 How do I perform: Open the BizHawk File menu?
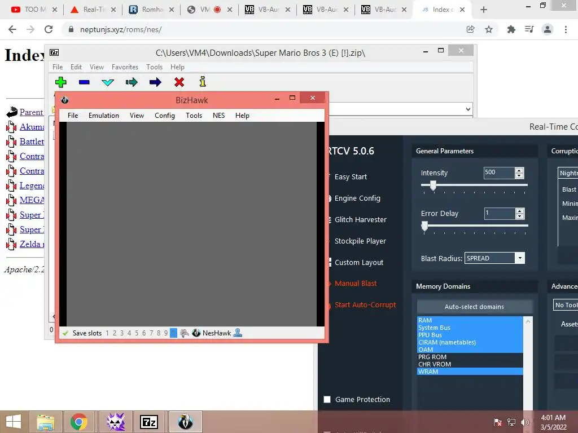73,116
